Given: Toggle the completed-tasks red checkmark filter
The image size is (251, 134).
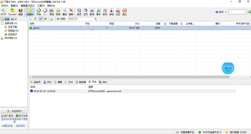Looking at the screenshot, I should point(40,19).
